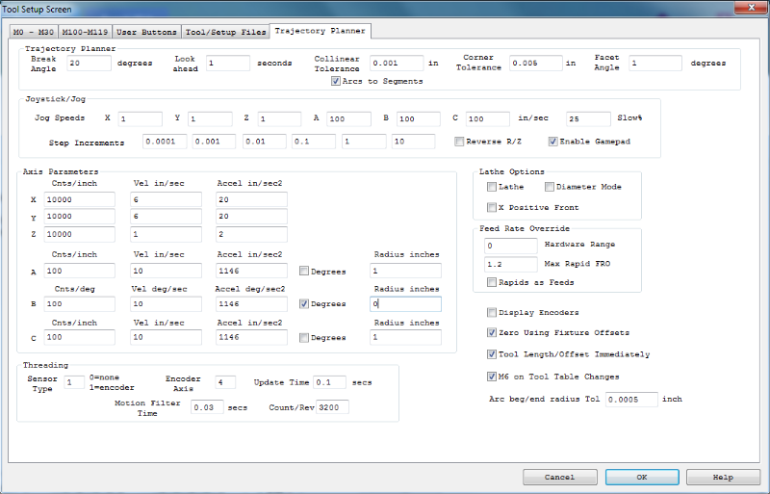This screenshot has height=494, width=770.
Task: Turn on Diameter Mode
Action: [x=550, y=187]
